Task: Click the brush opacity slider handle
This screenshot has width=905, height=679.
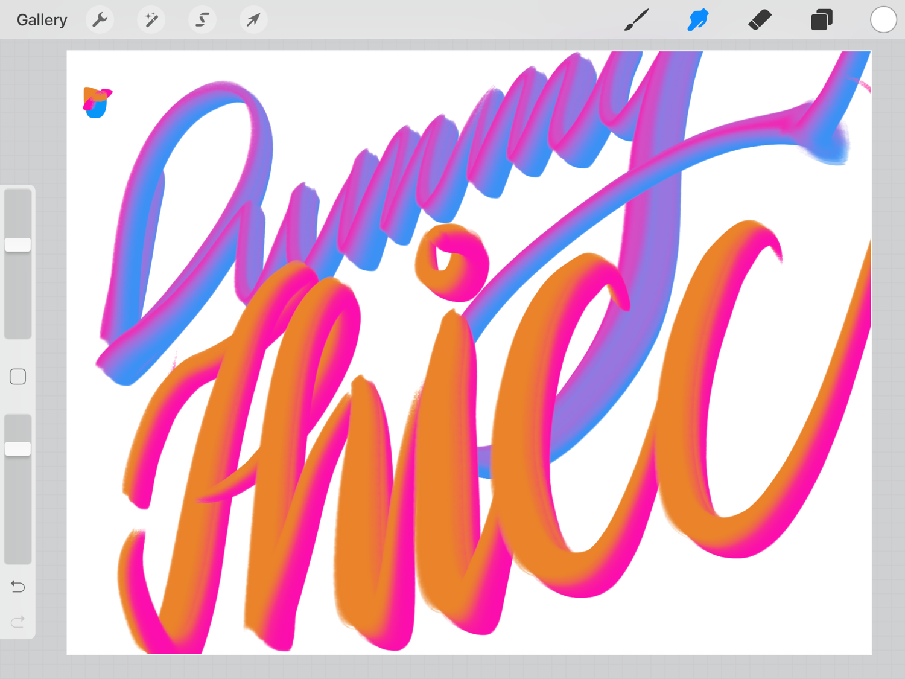Action: point(18,448)
